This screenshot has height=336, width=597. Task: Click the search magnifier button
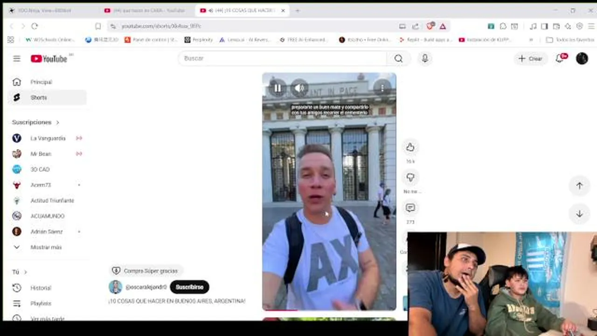click(398, 58)
